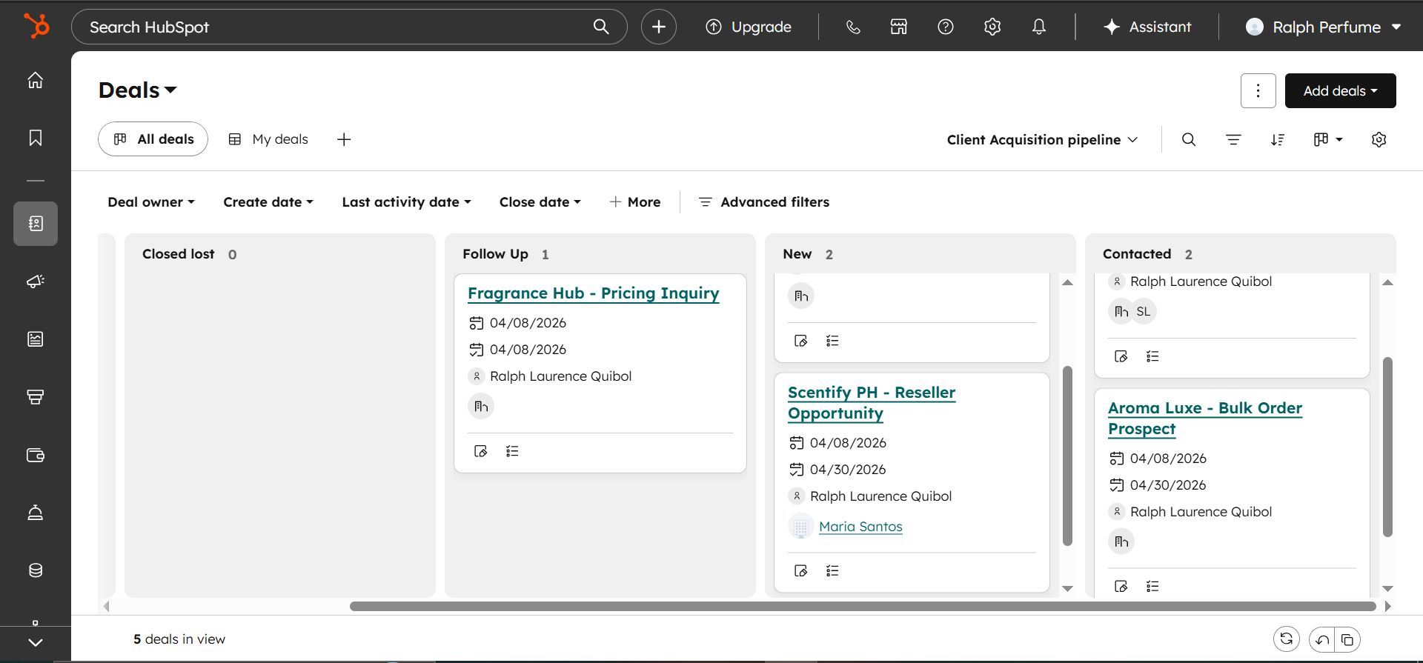
Task: Switch to the All deals tab
Action: 153,139
